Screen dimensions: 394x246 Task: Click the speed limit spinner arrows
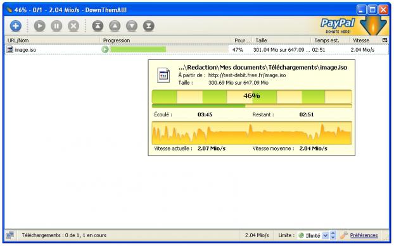333,235
